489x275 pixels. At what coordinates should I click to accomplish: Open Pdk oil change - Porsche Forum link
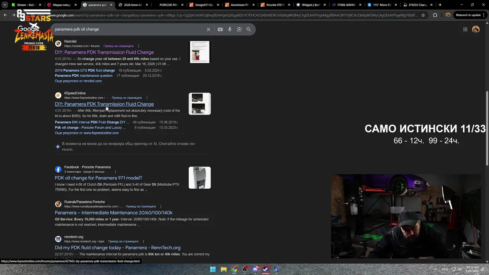point(90,128)
